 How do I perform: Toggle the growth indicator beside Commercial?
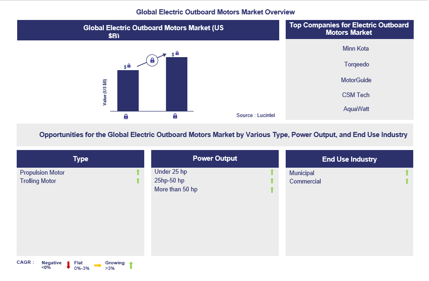point(407,181)
